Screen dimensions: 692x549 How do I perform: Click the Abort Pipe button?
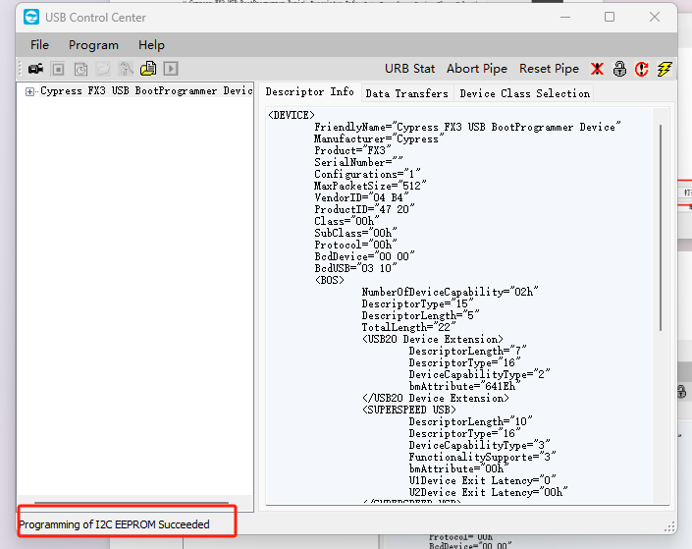pyautogui.click(x=477, y=69)
